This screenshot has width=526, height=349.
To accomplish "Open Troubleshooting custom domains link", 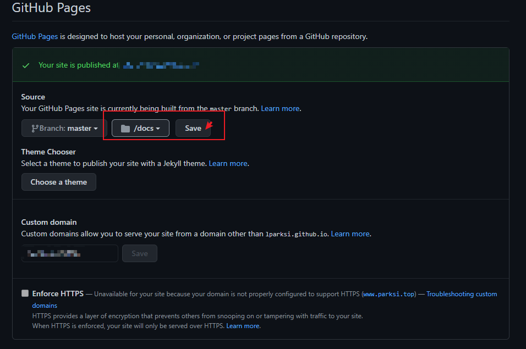I will pos(462,294).
